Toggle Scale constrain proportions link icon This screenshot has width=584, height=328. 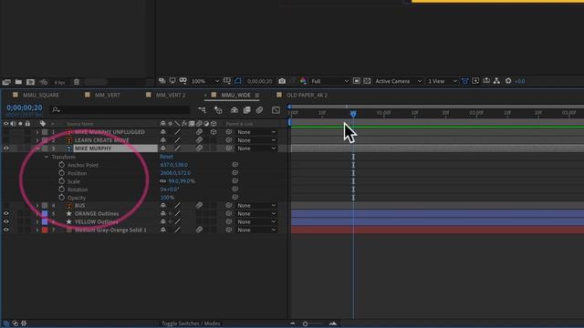[x=163, y=181]
